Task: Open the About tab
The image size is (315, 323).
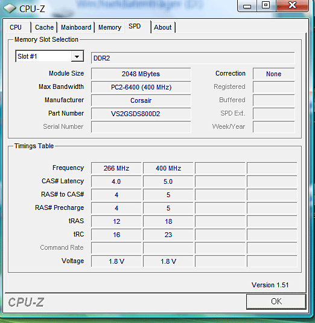Action: [163, 27]
